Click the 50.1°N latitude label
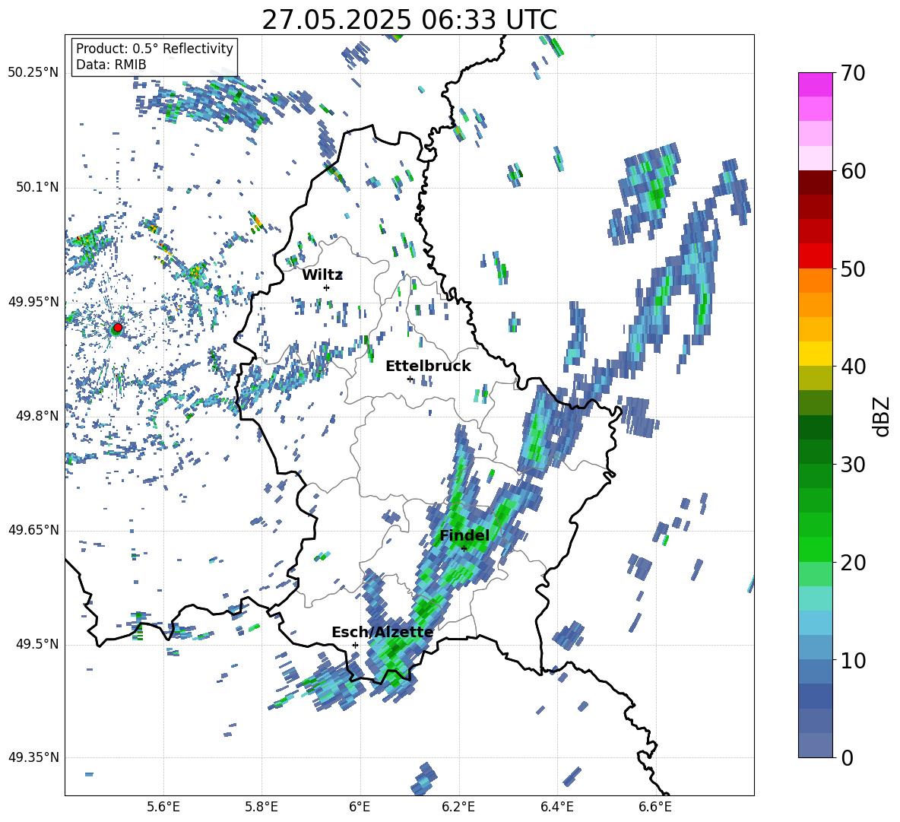Viewport: 900px width, 822px height. [x=37, y=187]
